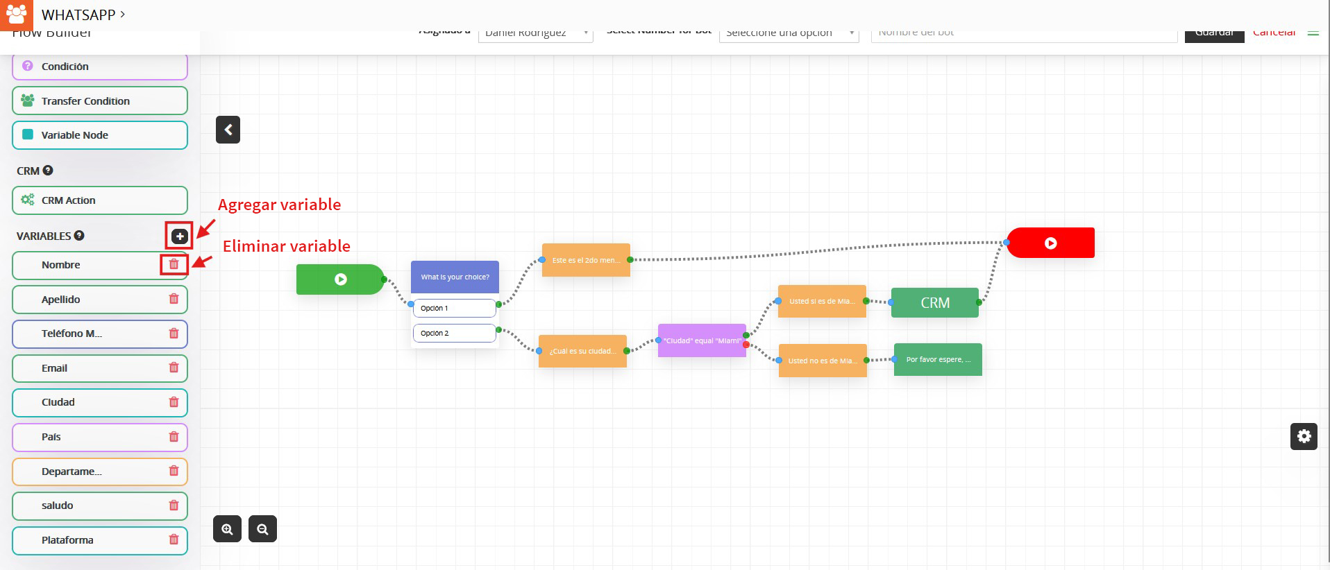Open the Select Number for Bot dropdown

click(x=789, y=34)
